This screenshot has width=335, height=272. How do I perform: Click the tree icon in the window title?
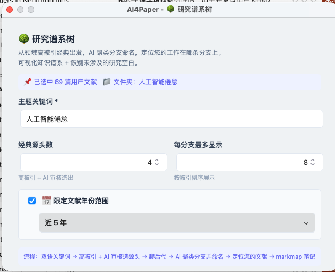171,9
